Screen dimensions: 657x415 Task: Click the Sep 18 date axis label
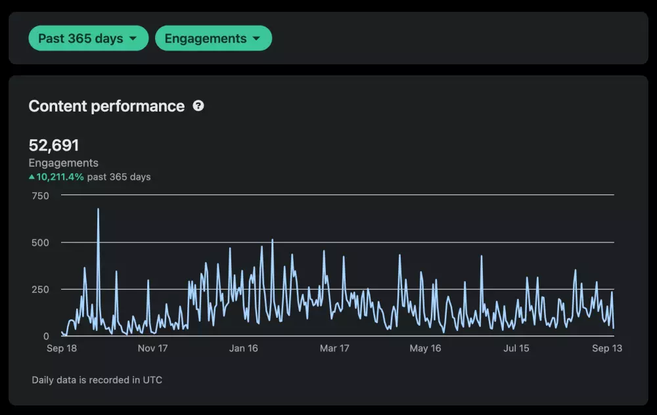click(x=62, y=348)
